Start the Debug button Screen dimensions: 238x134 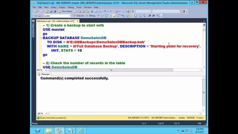[x=91, y=16]
